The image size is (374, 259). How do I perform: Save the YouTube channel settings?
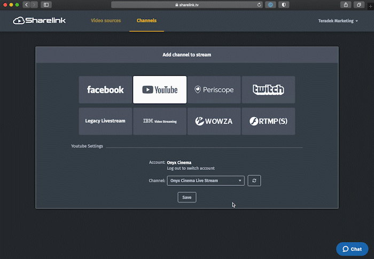pos(187,197)
